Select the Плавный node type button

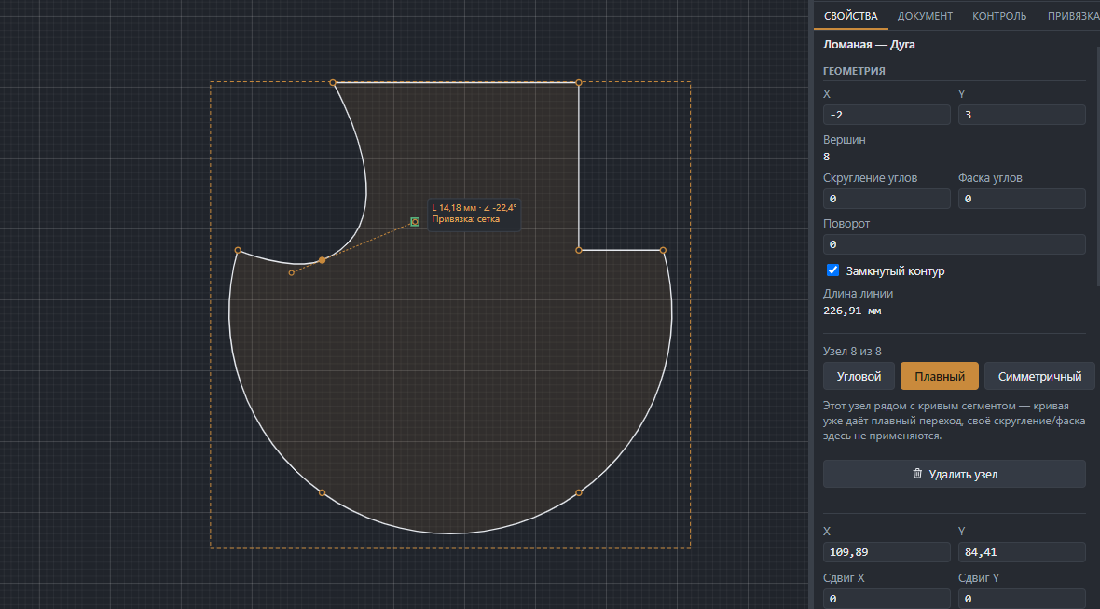click(x=940, y=376)
